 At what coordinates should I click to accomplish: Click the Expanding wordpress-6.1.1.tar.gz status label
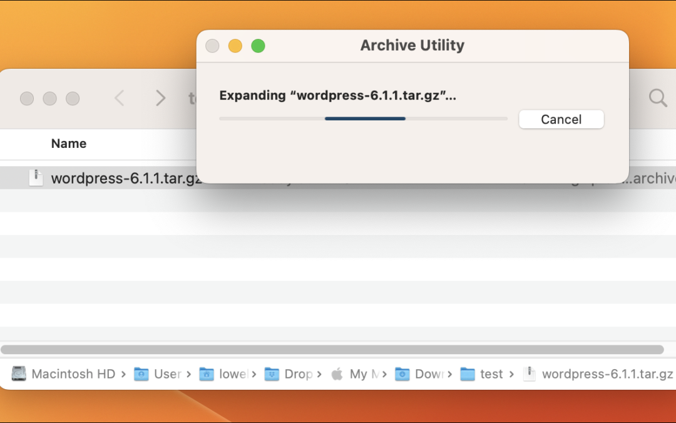tap(337, 95)
